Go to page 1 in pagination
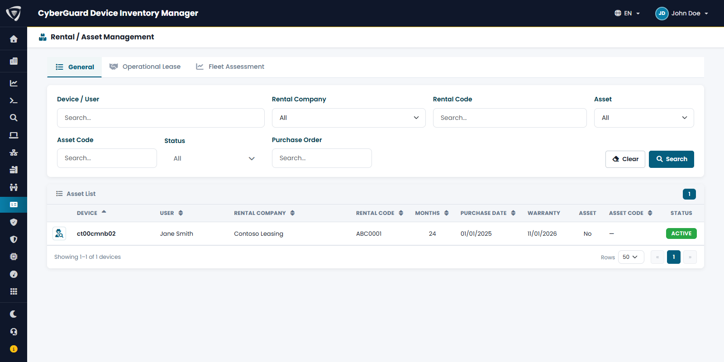The height and width of the screenshot is (362, 724). tap(674, 257)
